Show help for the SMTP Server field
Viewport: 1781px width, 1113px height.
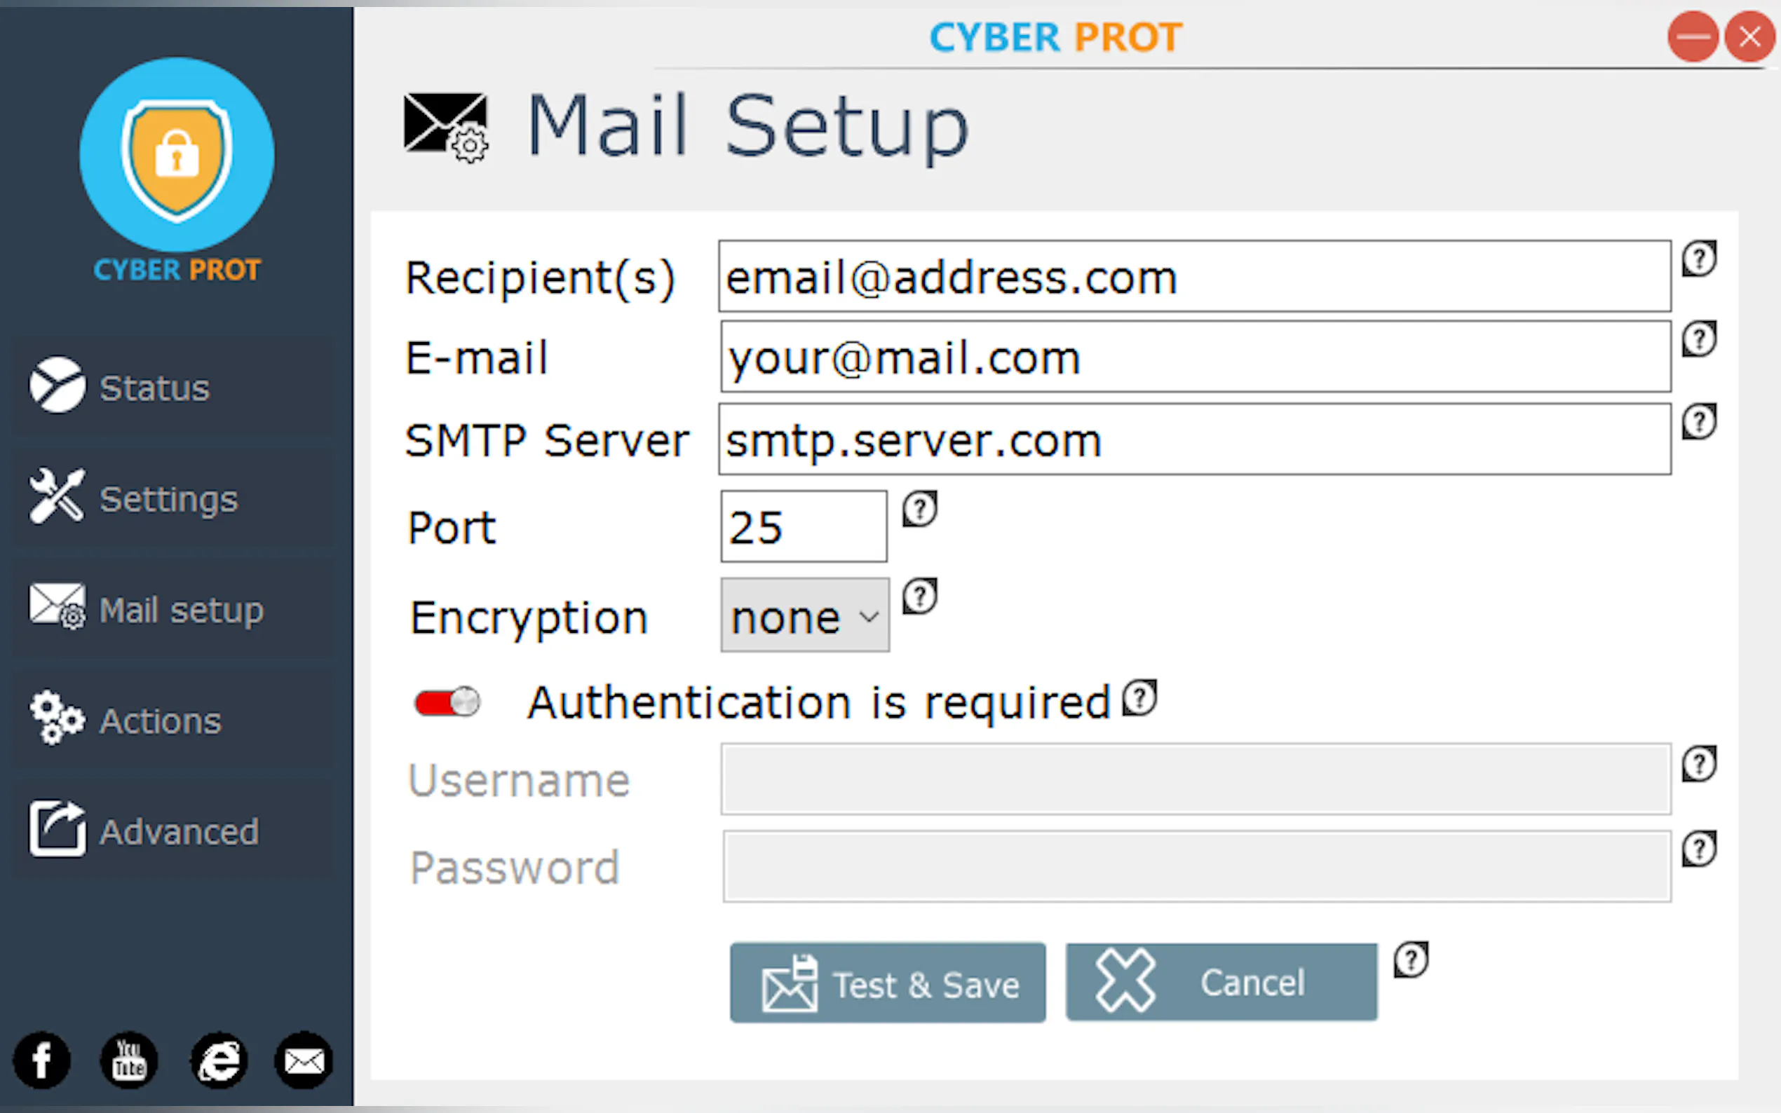click(x=1699, y=422)
